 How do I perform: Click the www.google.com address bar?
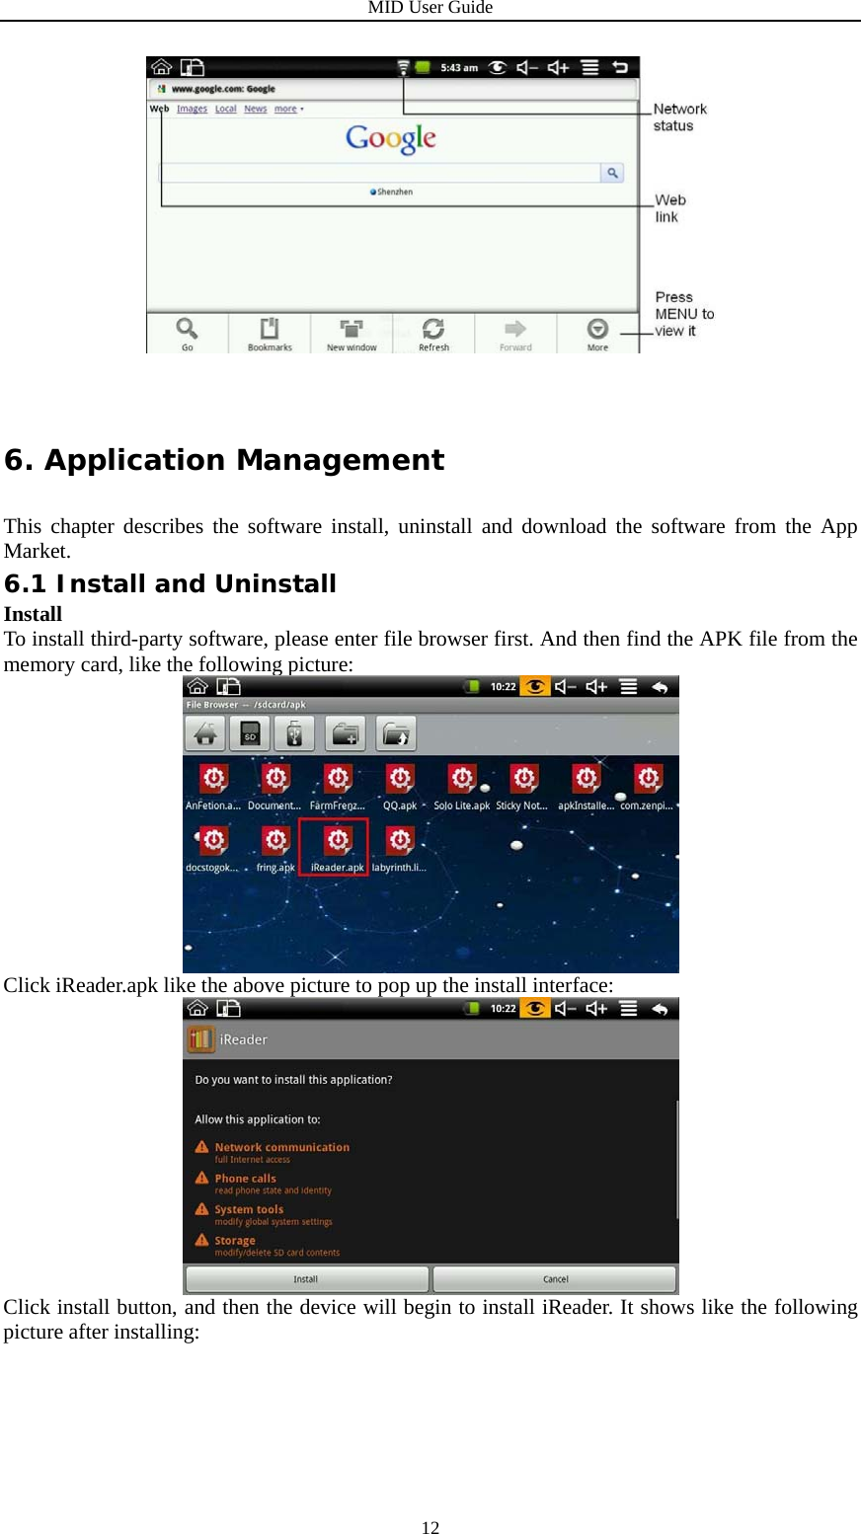(x=393, y=89)
